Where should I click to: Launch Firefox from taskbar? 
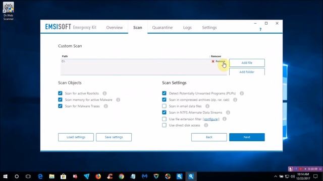98,176
